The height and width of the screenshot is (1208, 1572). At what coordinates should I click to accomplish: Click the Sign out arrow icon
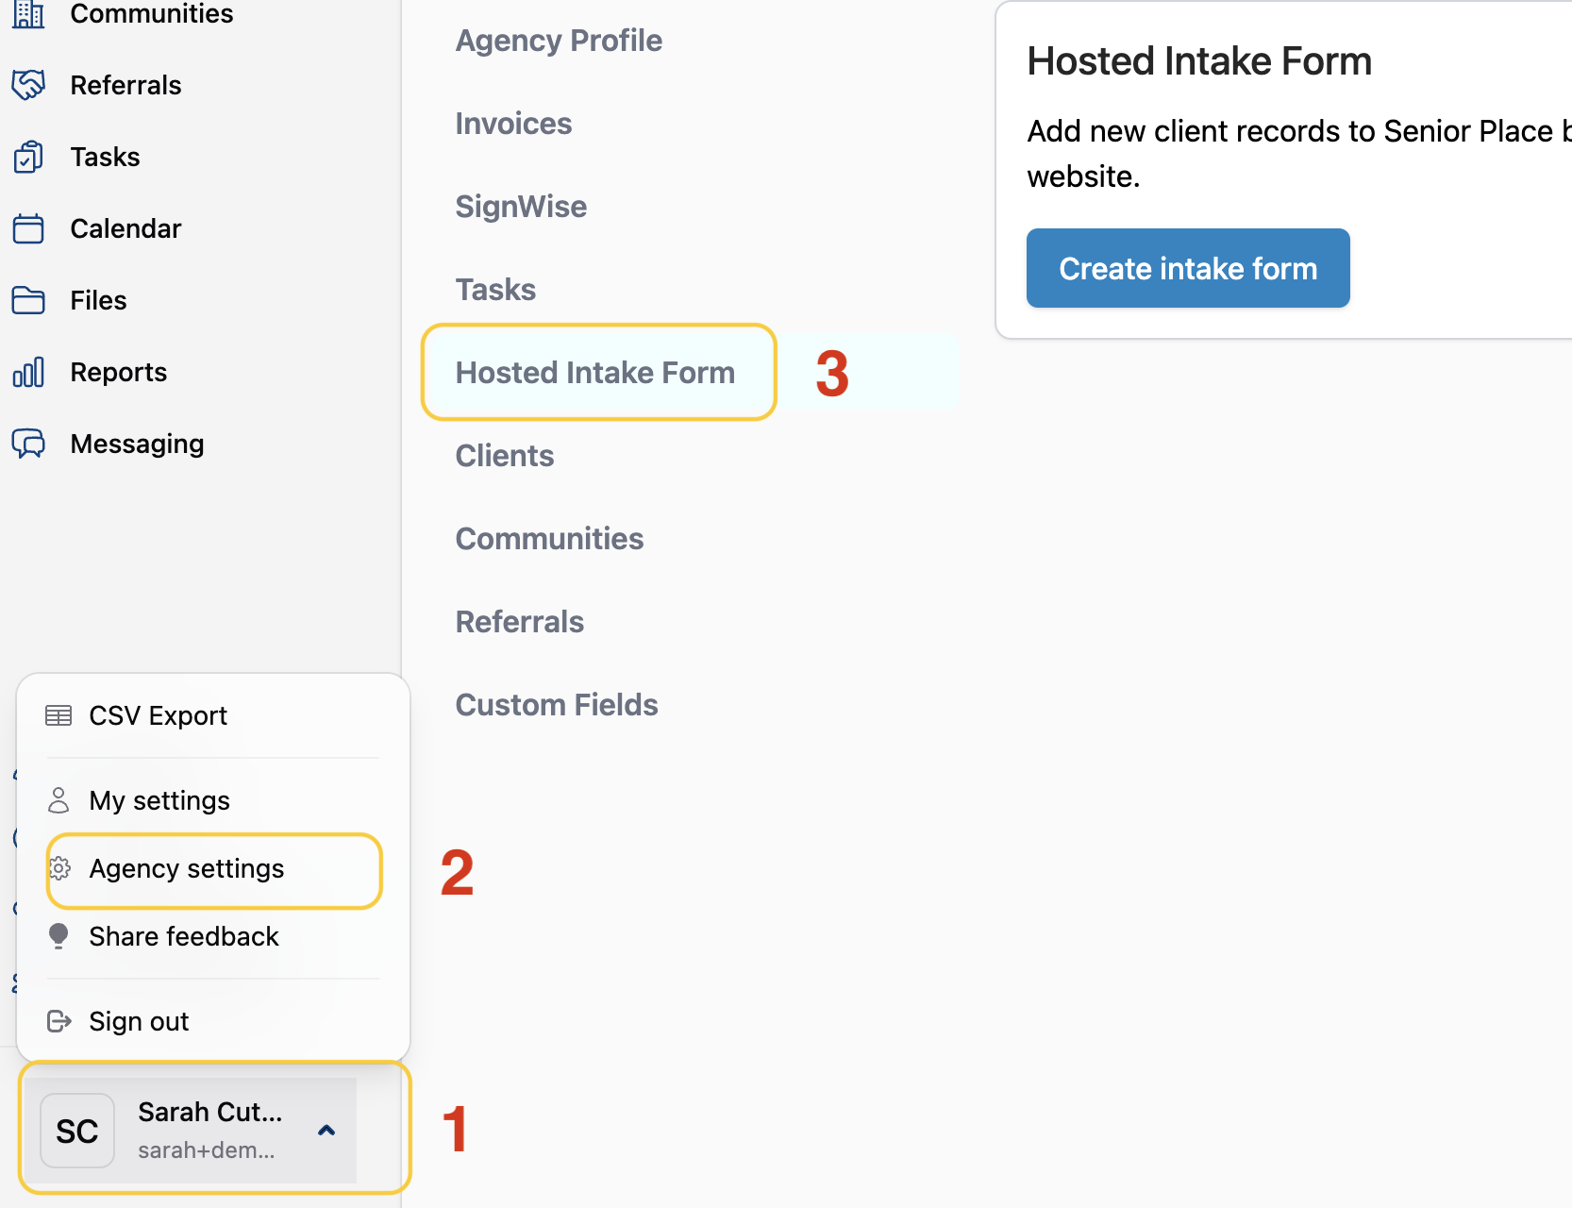[x=59, y=1021]
